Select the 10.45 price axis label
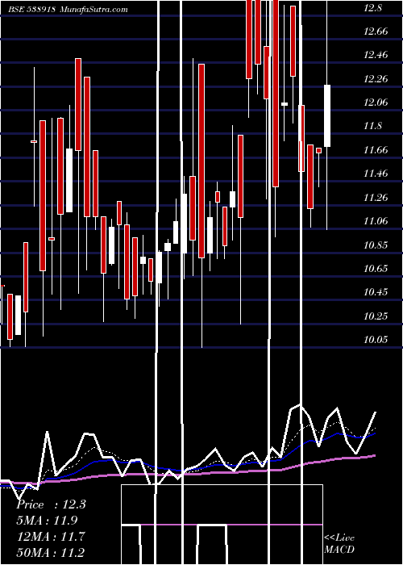403x565 pixels. click(376, 292)
